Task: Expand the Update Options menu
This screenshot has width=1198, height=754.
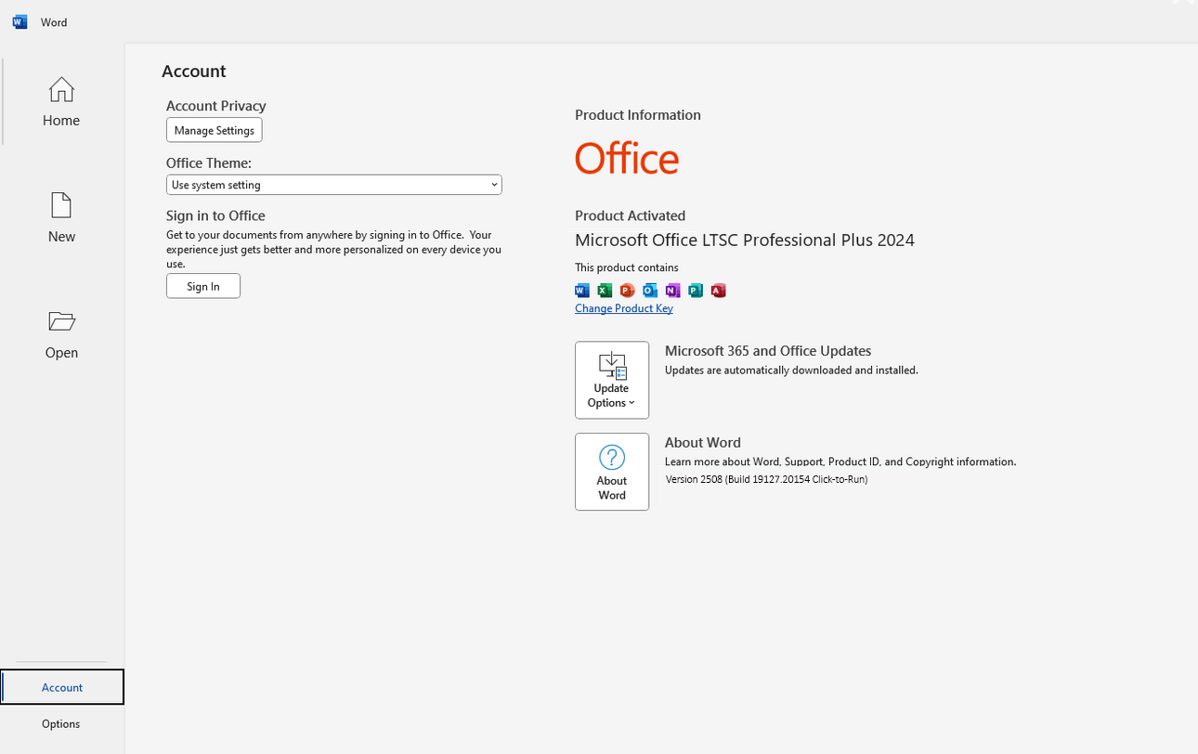Action: (x=612, y=380)
